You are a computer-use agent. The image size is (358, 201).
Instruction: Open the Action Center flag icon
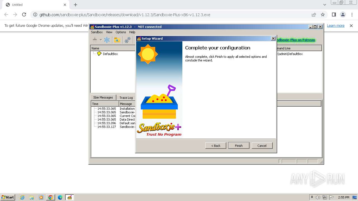tap(331, 197)
